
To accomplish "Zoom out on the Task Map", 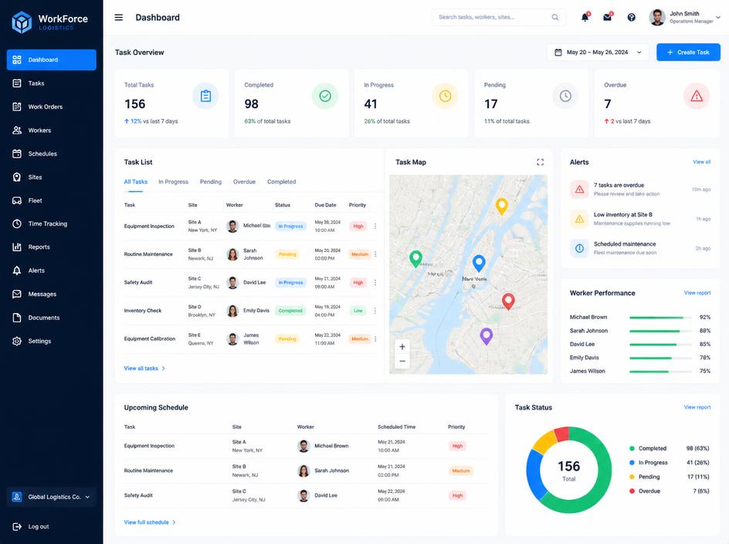I will (402, 361).
